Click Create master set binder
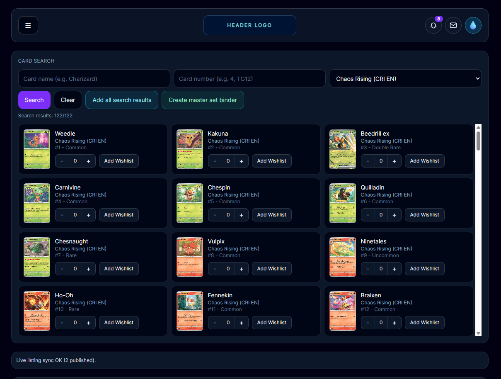501x379 pixels. pyautogui.click(x=203, y=100)
